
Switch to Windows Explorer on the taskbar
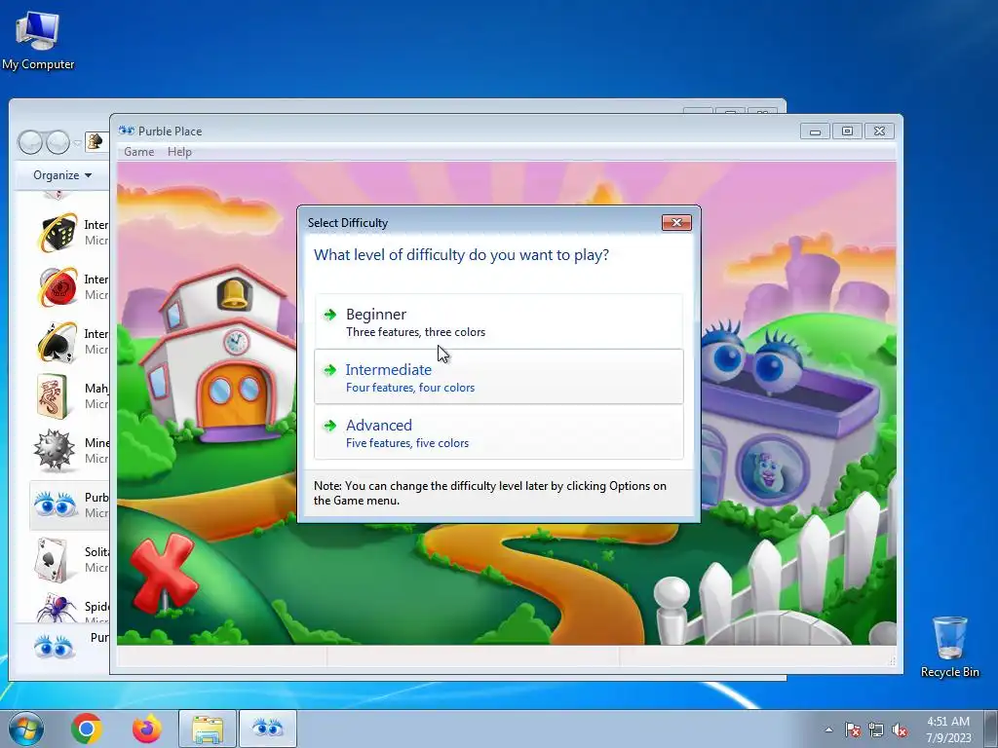click(208, 729)
